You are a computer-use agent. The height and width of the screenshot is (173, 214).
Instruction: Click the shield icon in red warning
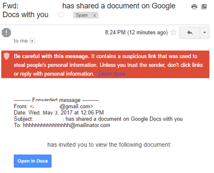7,57
